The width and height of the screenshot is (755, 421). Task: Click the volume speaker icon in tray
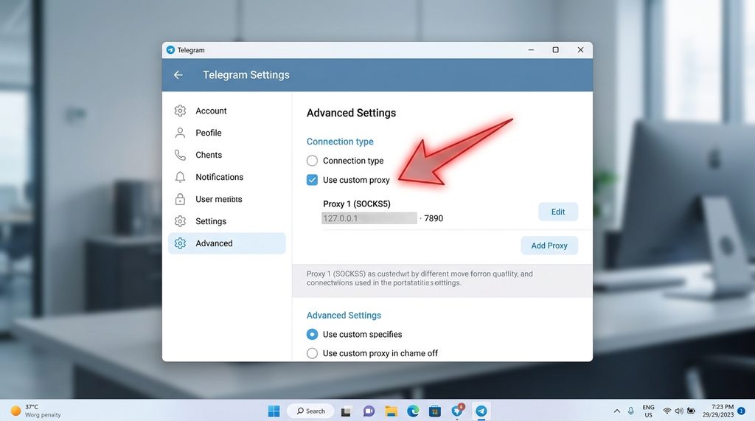coord(679,411)
